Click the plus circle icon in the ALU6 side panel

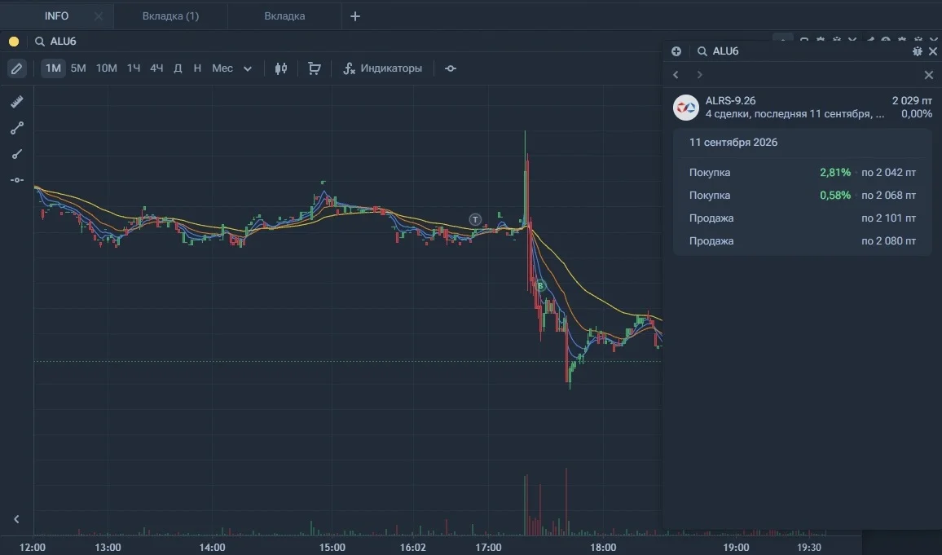676,51
